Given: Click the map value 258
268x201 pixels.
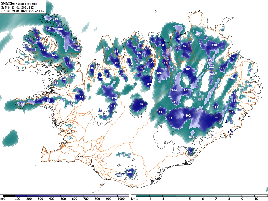Looking at the screenshot, I should 119,174.
